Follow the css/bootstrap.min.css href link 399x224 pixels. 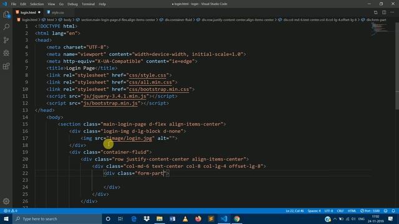pos(159,89)
